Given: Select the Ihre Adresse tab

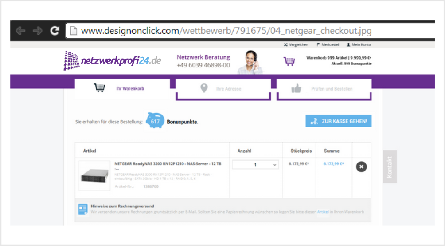Looking at the screenshot, I should [x=223, y=89].
